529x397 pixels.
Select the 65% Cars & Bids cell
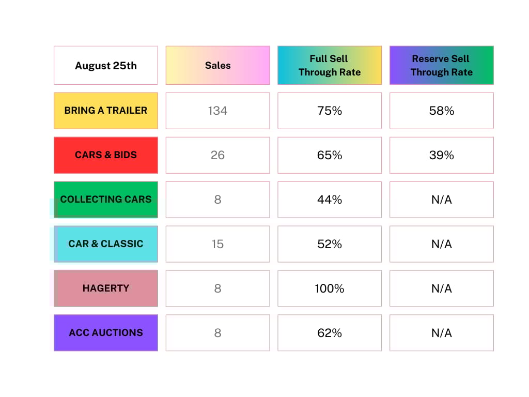click(330, 155)
